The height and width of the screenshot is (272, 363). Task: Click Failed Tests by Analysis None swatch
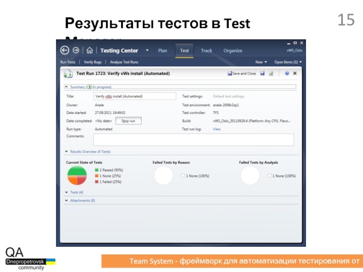coord(270,176)
